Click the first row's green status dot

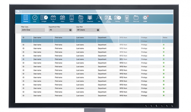[164, 45]
